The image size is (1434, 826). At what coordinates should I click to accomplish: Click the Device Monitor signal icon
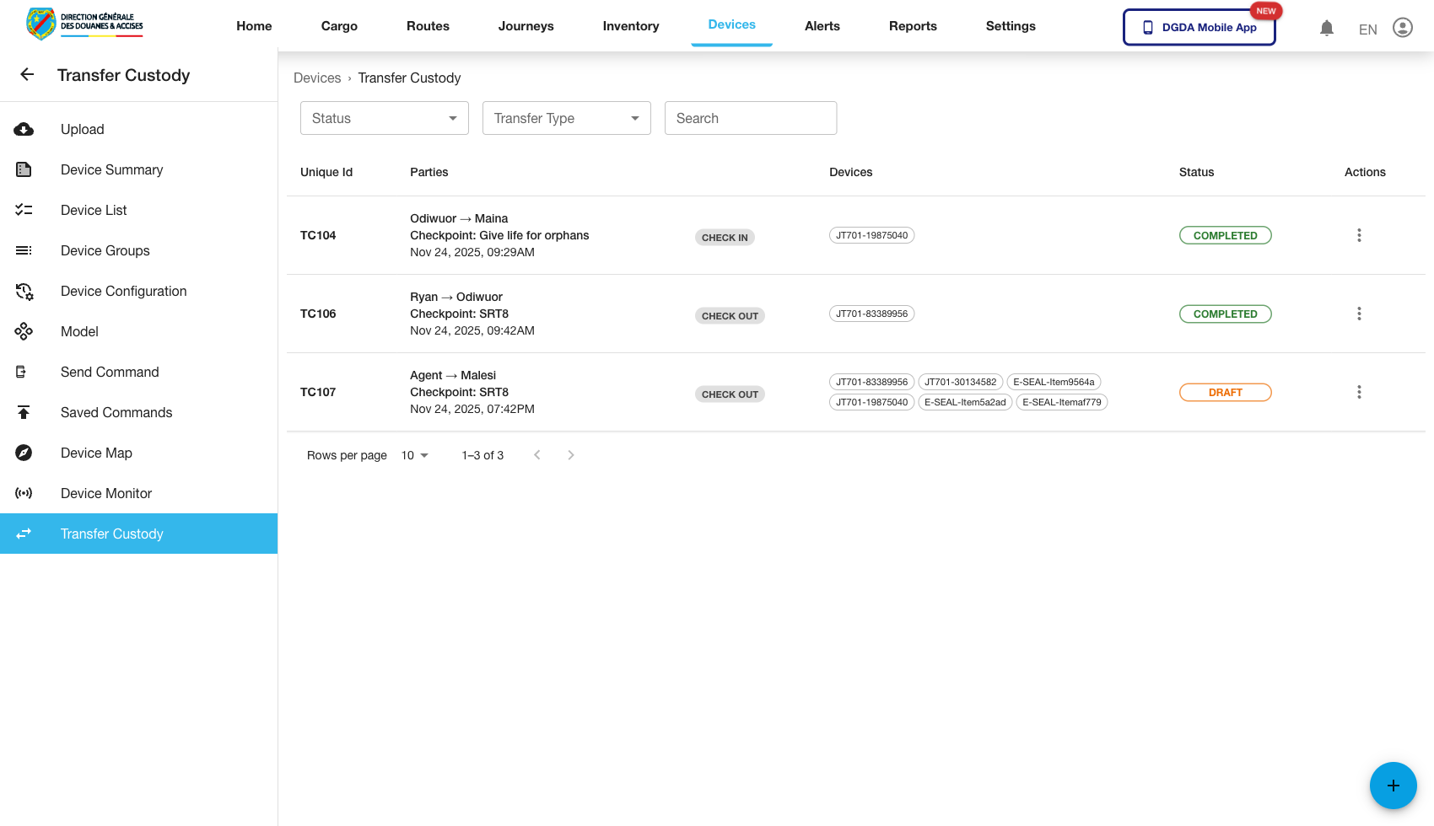[24, 493]
